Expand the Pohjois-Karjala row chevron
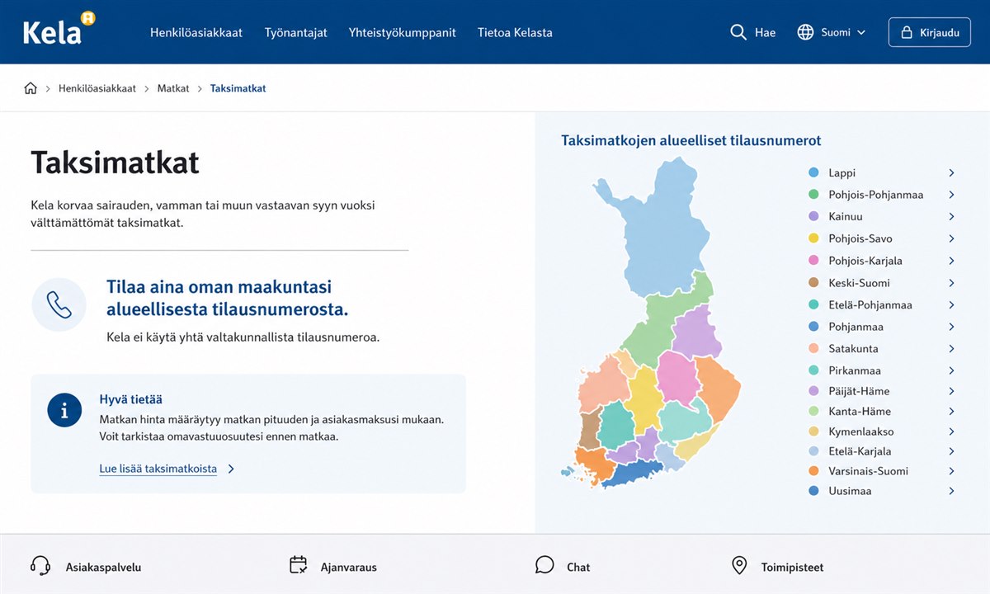This screenshot has width=990, height=594. (951, 261)
